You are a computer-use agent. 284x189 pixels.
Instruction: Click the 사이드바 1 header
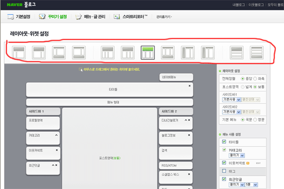43,112
